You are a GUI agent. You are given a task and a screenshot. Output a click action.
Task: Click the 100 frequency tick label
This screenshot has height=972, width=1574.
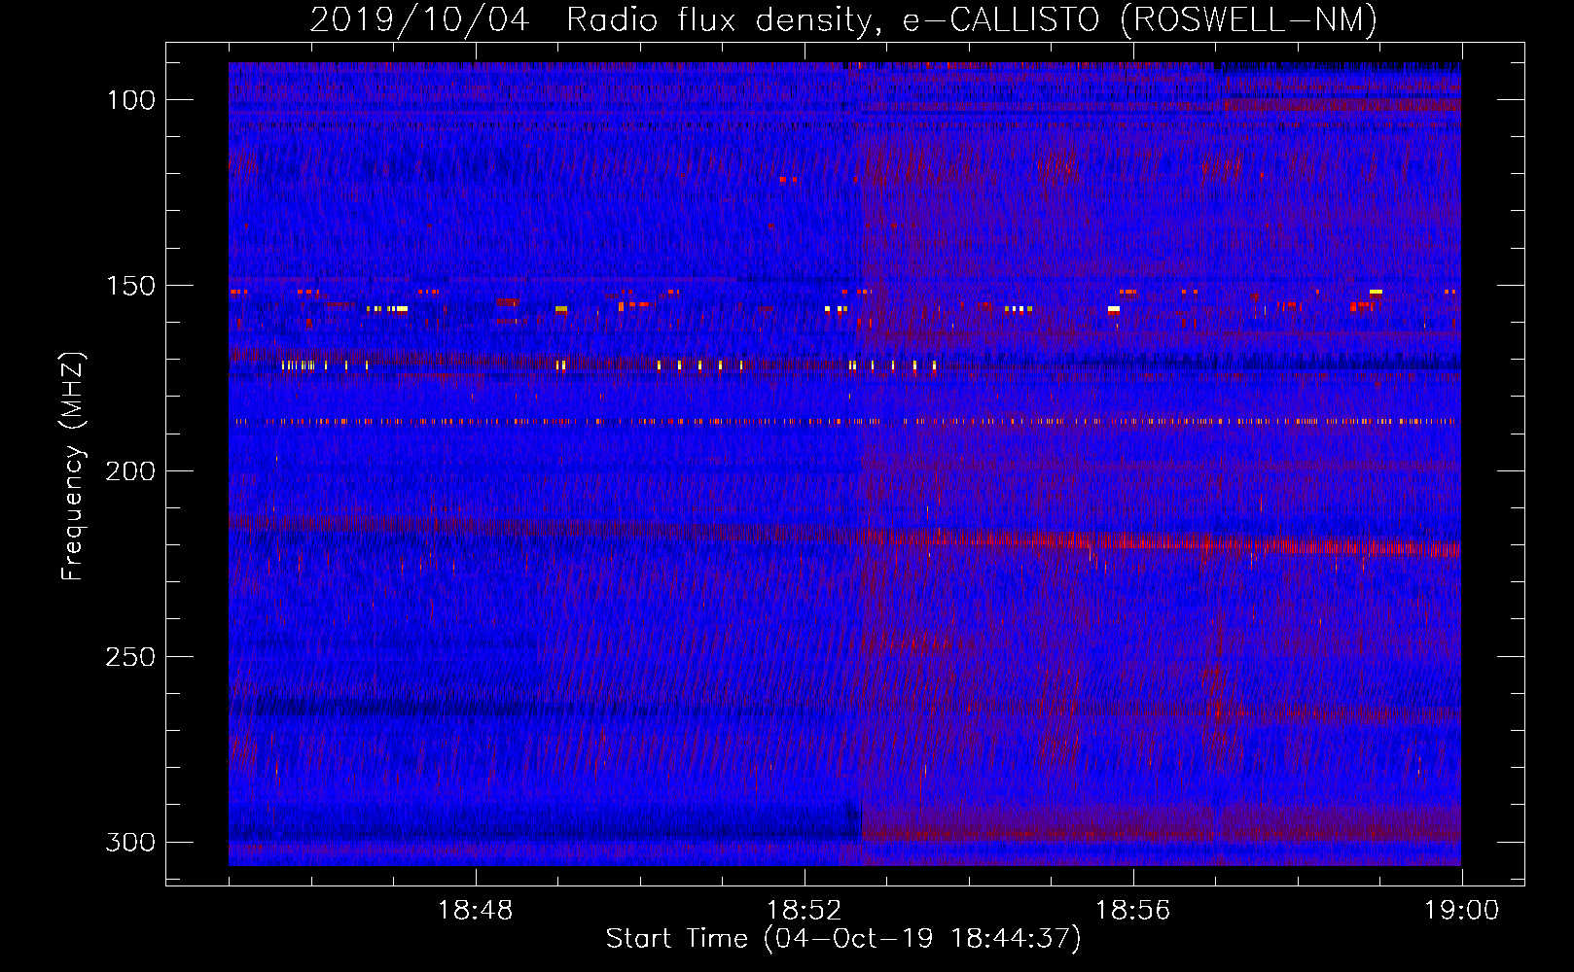(131, 100)
